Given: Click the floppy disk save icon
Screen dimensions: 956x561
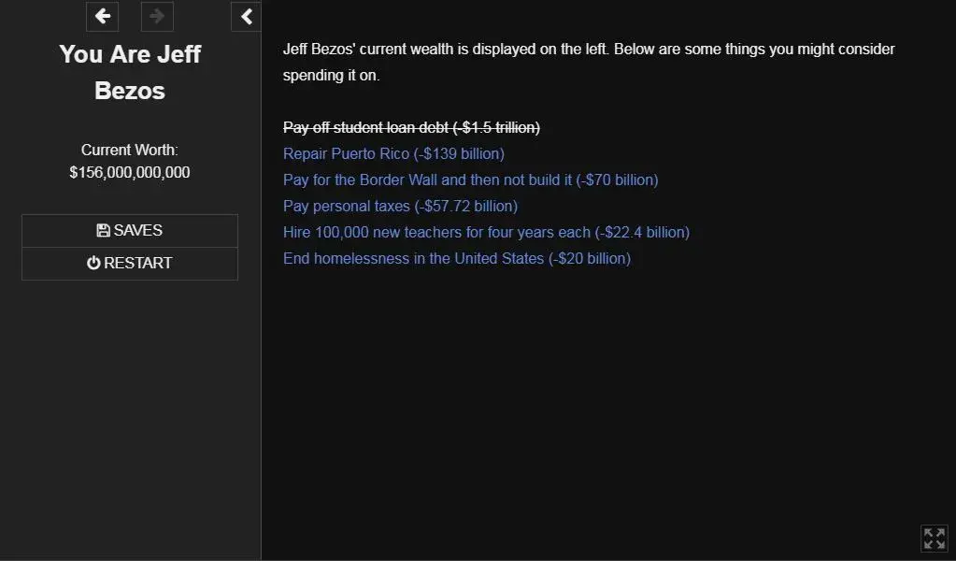Looking at the screenshot, I should click(103, 231).
